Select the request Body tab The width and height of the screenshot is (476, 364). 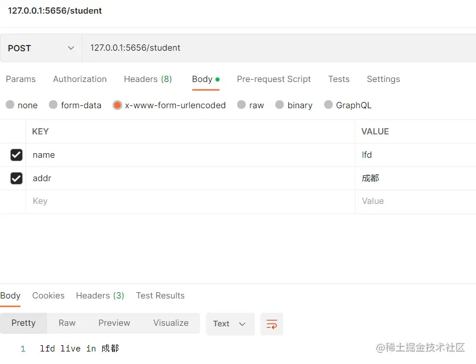205,79
